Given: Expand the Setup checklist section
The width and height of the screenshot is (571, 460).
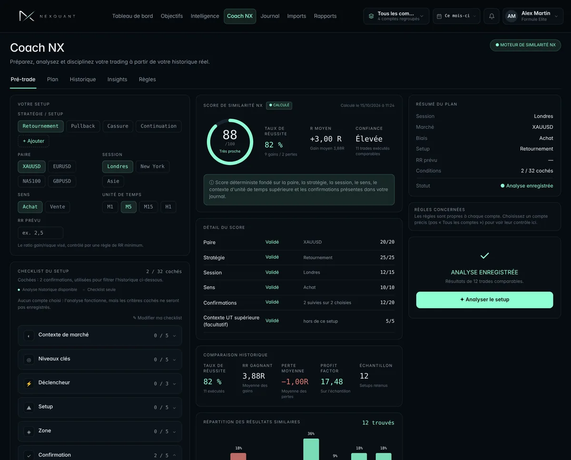Looking at the screenshot, I should click(x=100, y=408).
